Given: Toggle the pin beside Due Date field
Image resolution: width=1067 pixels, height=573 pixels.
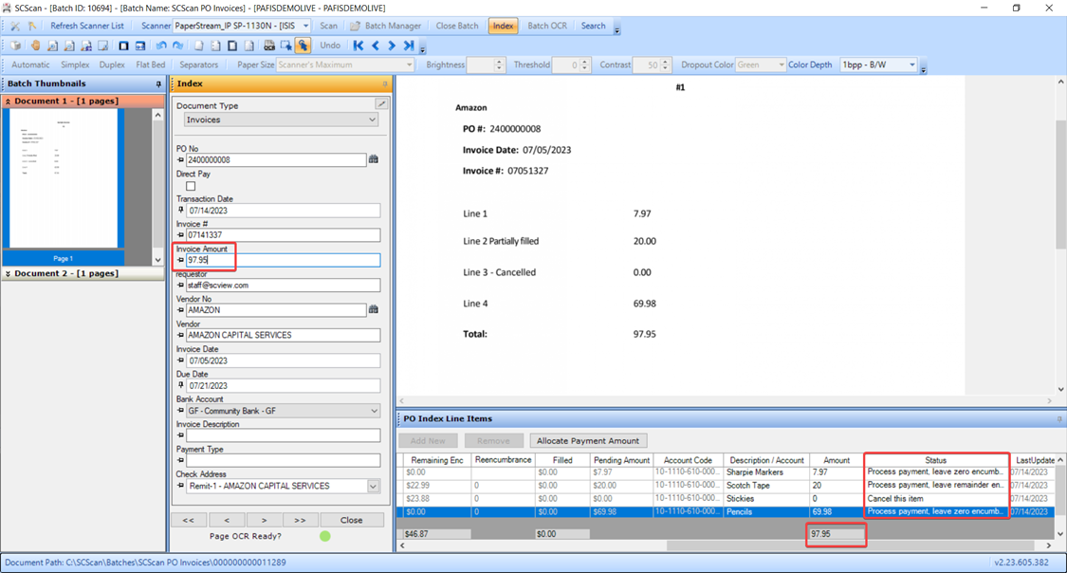Looking at the screenshot, I should pyautogui.click(x=181, y=386).
